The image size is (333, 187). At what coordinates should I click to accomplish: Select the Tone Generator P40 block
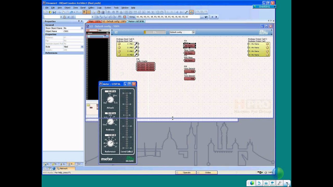[190, 78]
